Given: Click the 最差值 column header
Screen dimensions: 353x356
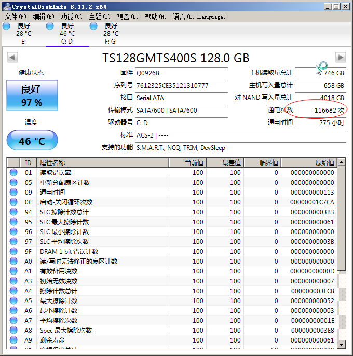Looking at the screenshot, I should pyautogui.click(x=225, y=162).
